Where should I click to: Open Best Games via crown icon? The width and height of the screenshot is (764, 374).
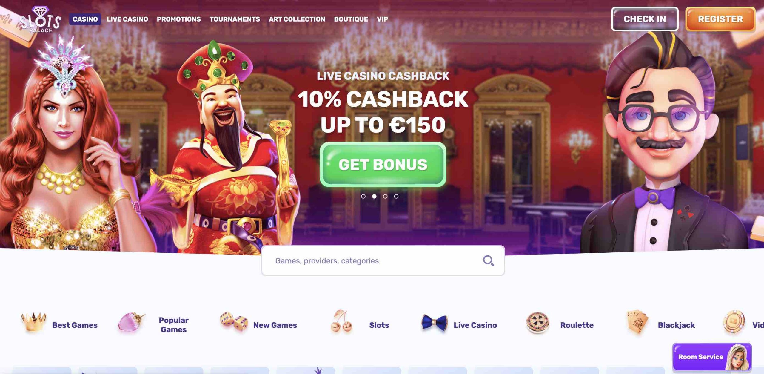pyautogui.click(x=33, y=322)
